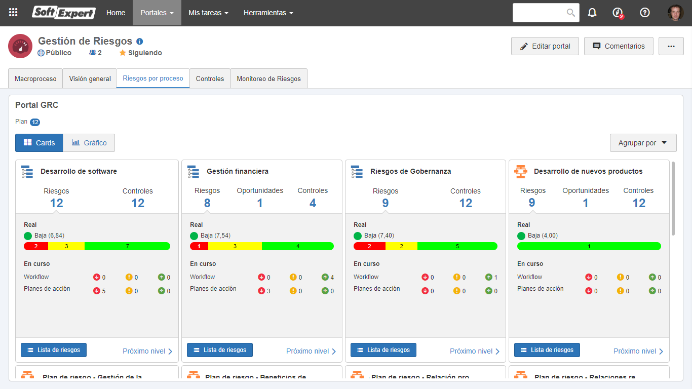Select the Macroproceso tab

35,79
